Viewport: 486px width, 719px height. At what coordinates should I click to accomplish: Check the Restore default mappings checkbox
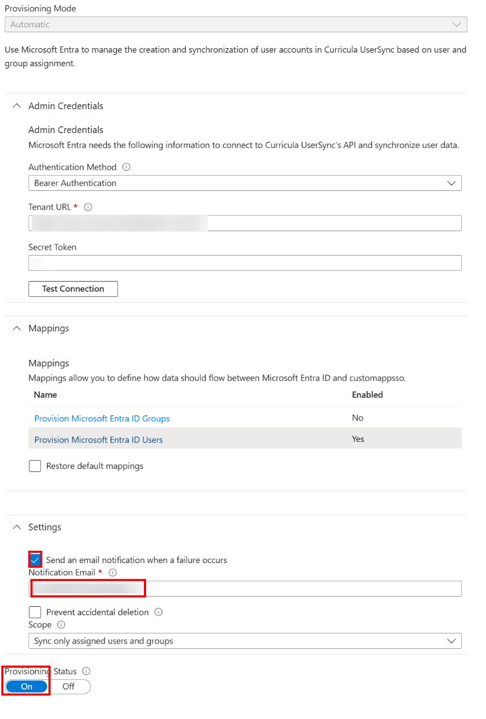35,466
